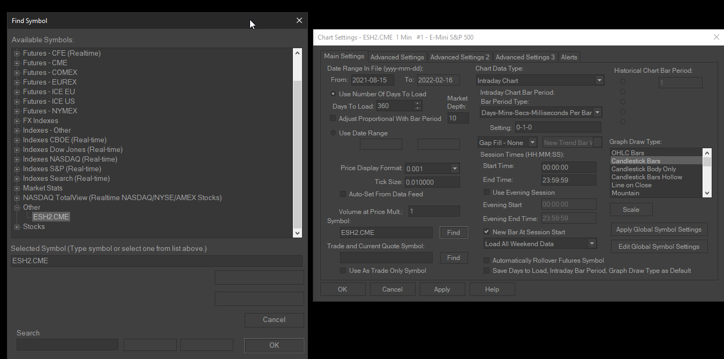Click the Market Depth field
724x359 pixels.
458,118
